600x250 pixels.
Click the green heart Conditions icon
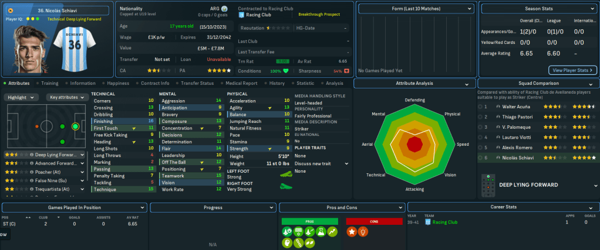[x=286, y=71]
